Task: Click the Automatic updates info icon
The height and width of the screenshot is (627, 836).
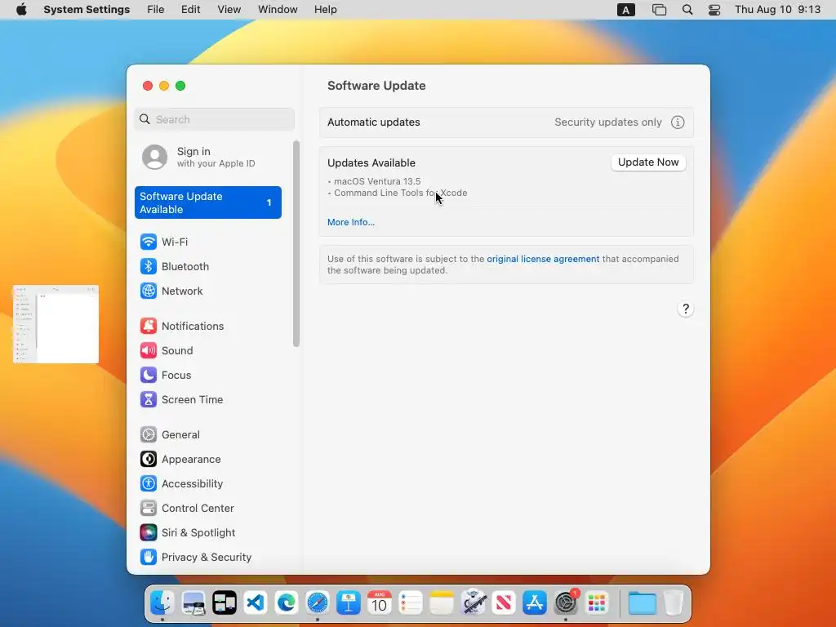Action: [x=678, y=122]
